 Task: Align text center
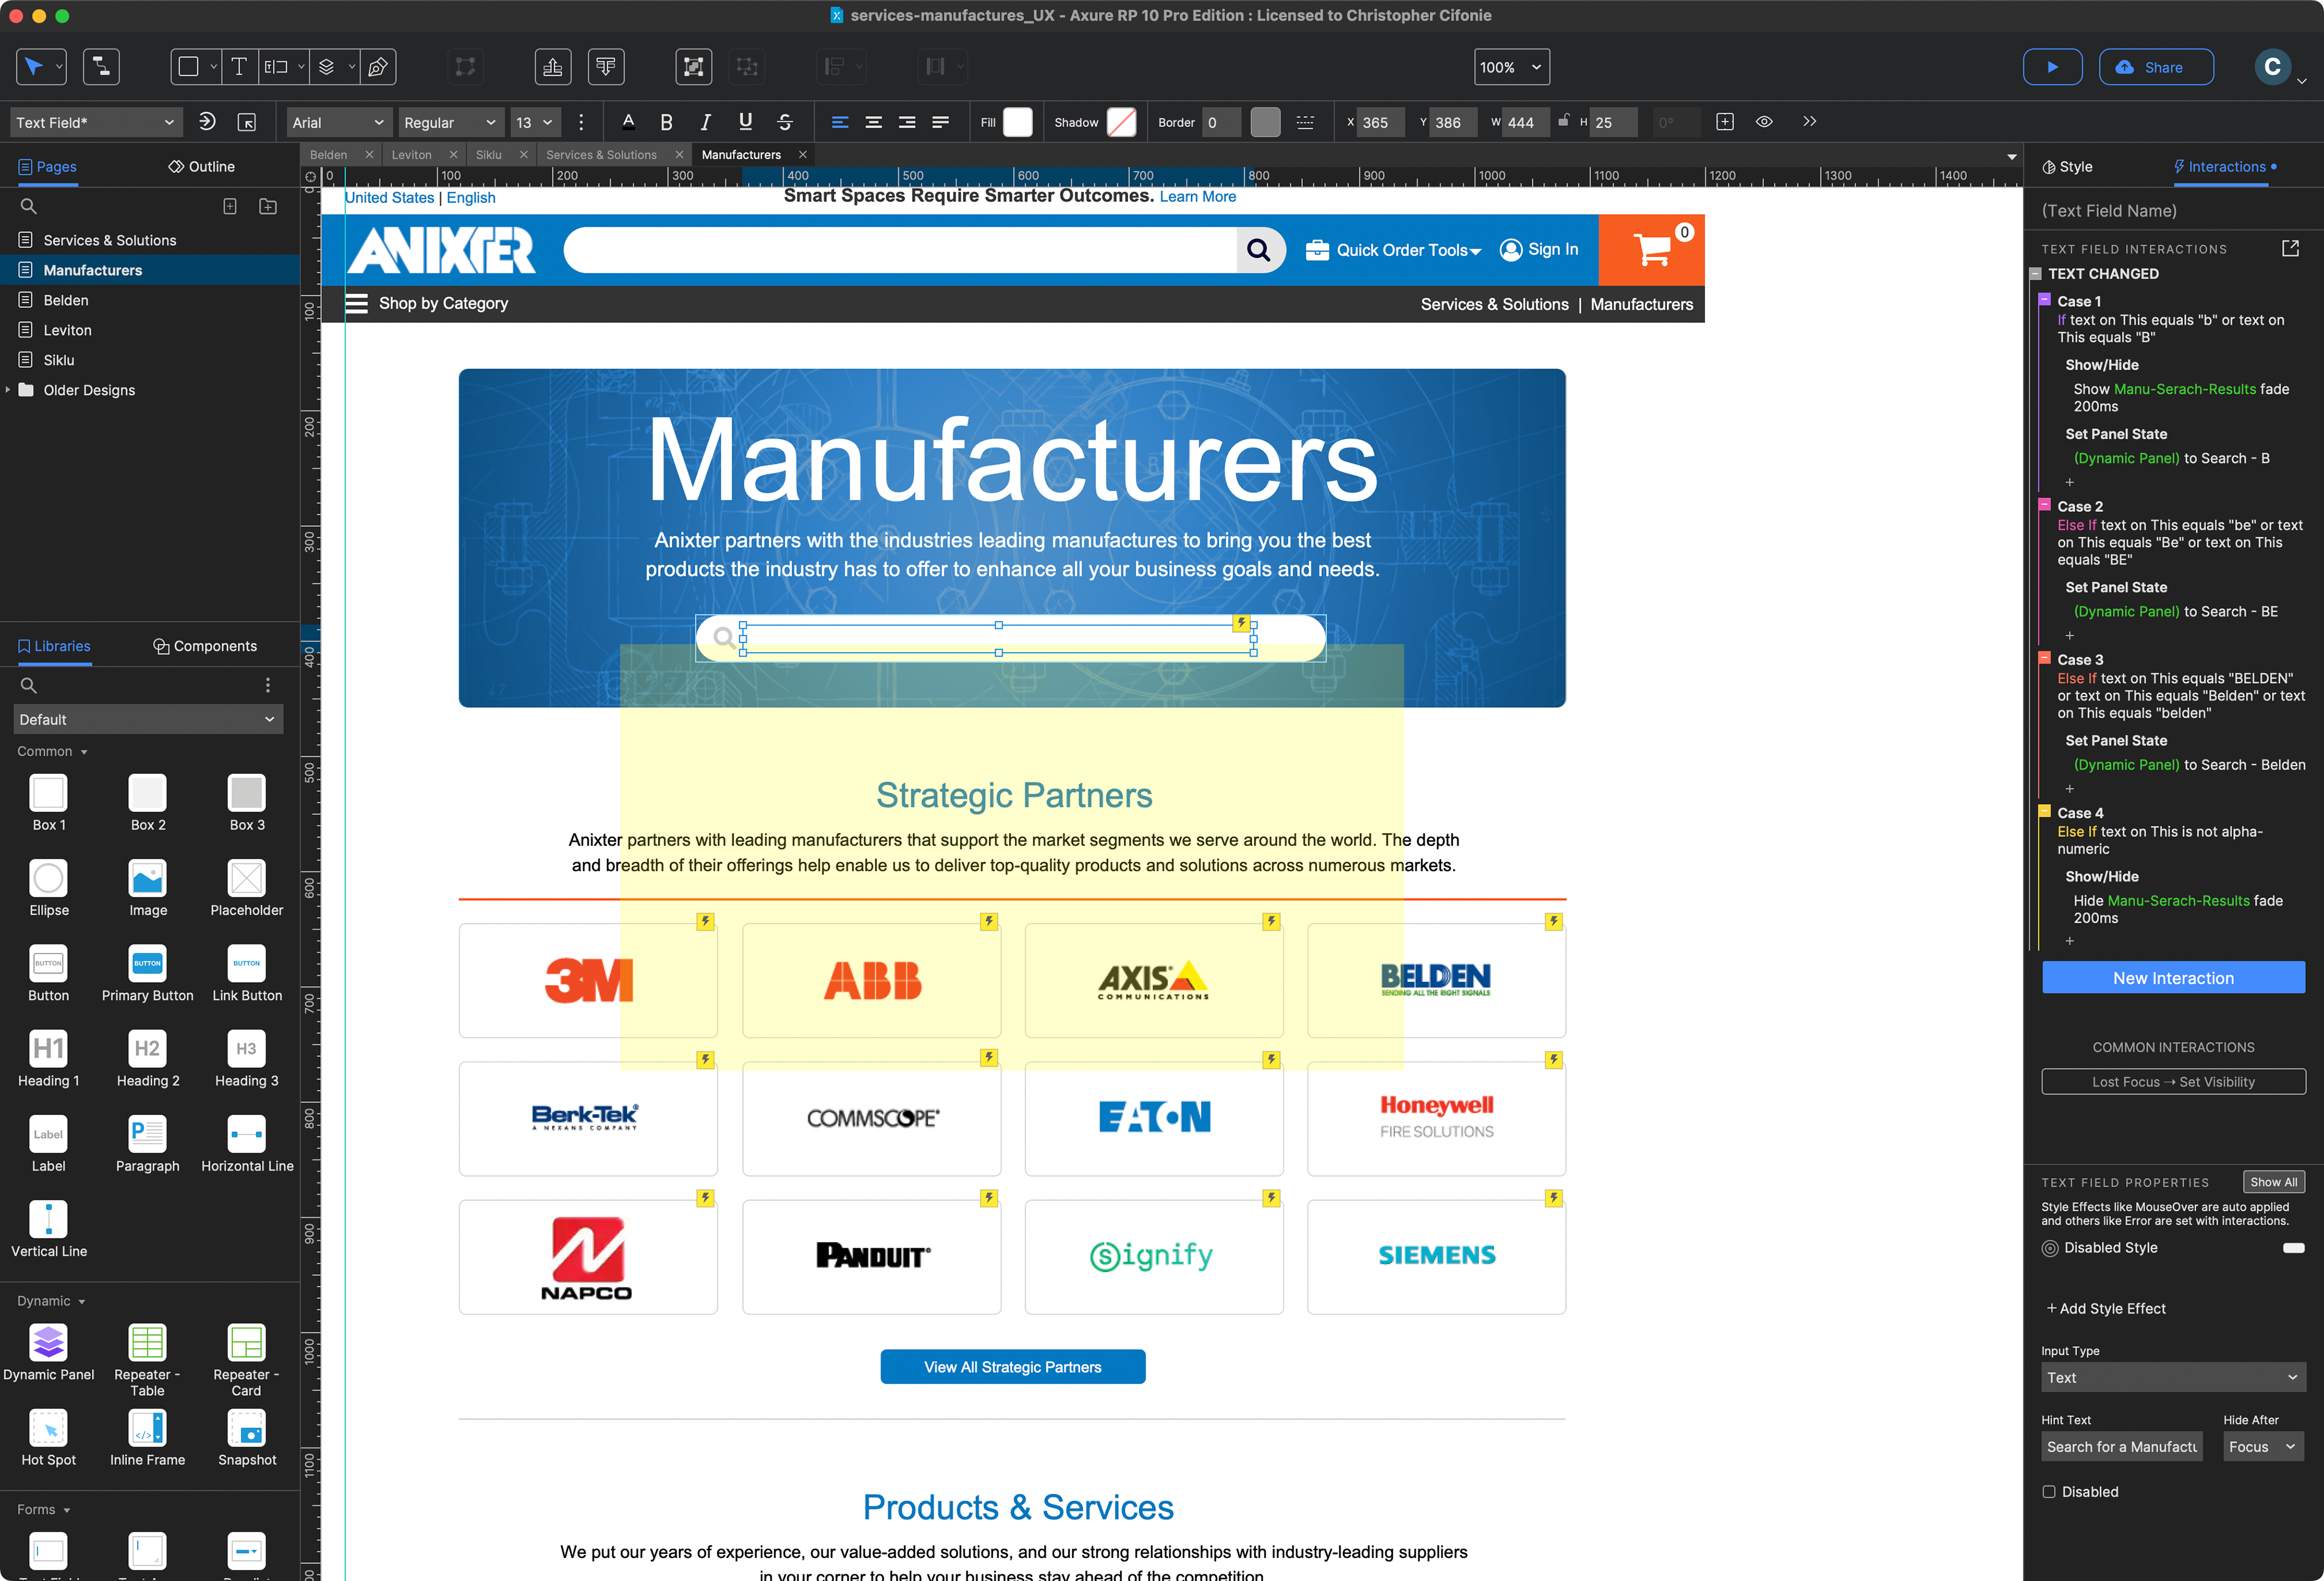coord(873,122)
